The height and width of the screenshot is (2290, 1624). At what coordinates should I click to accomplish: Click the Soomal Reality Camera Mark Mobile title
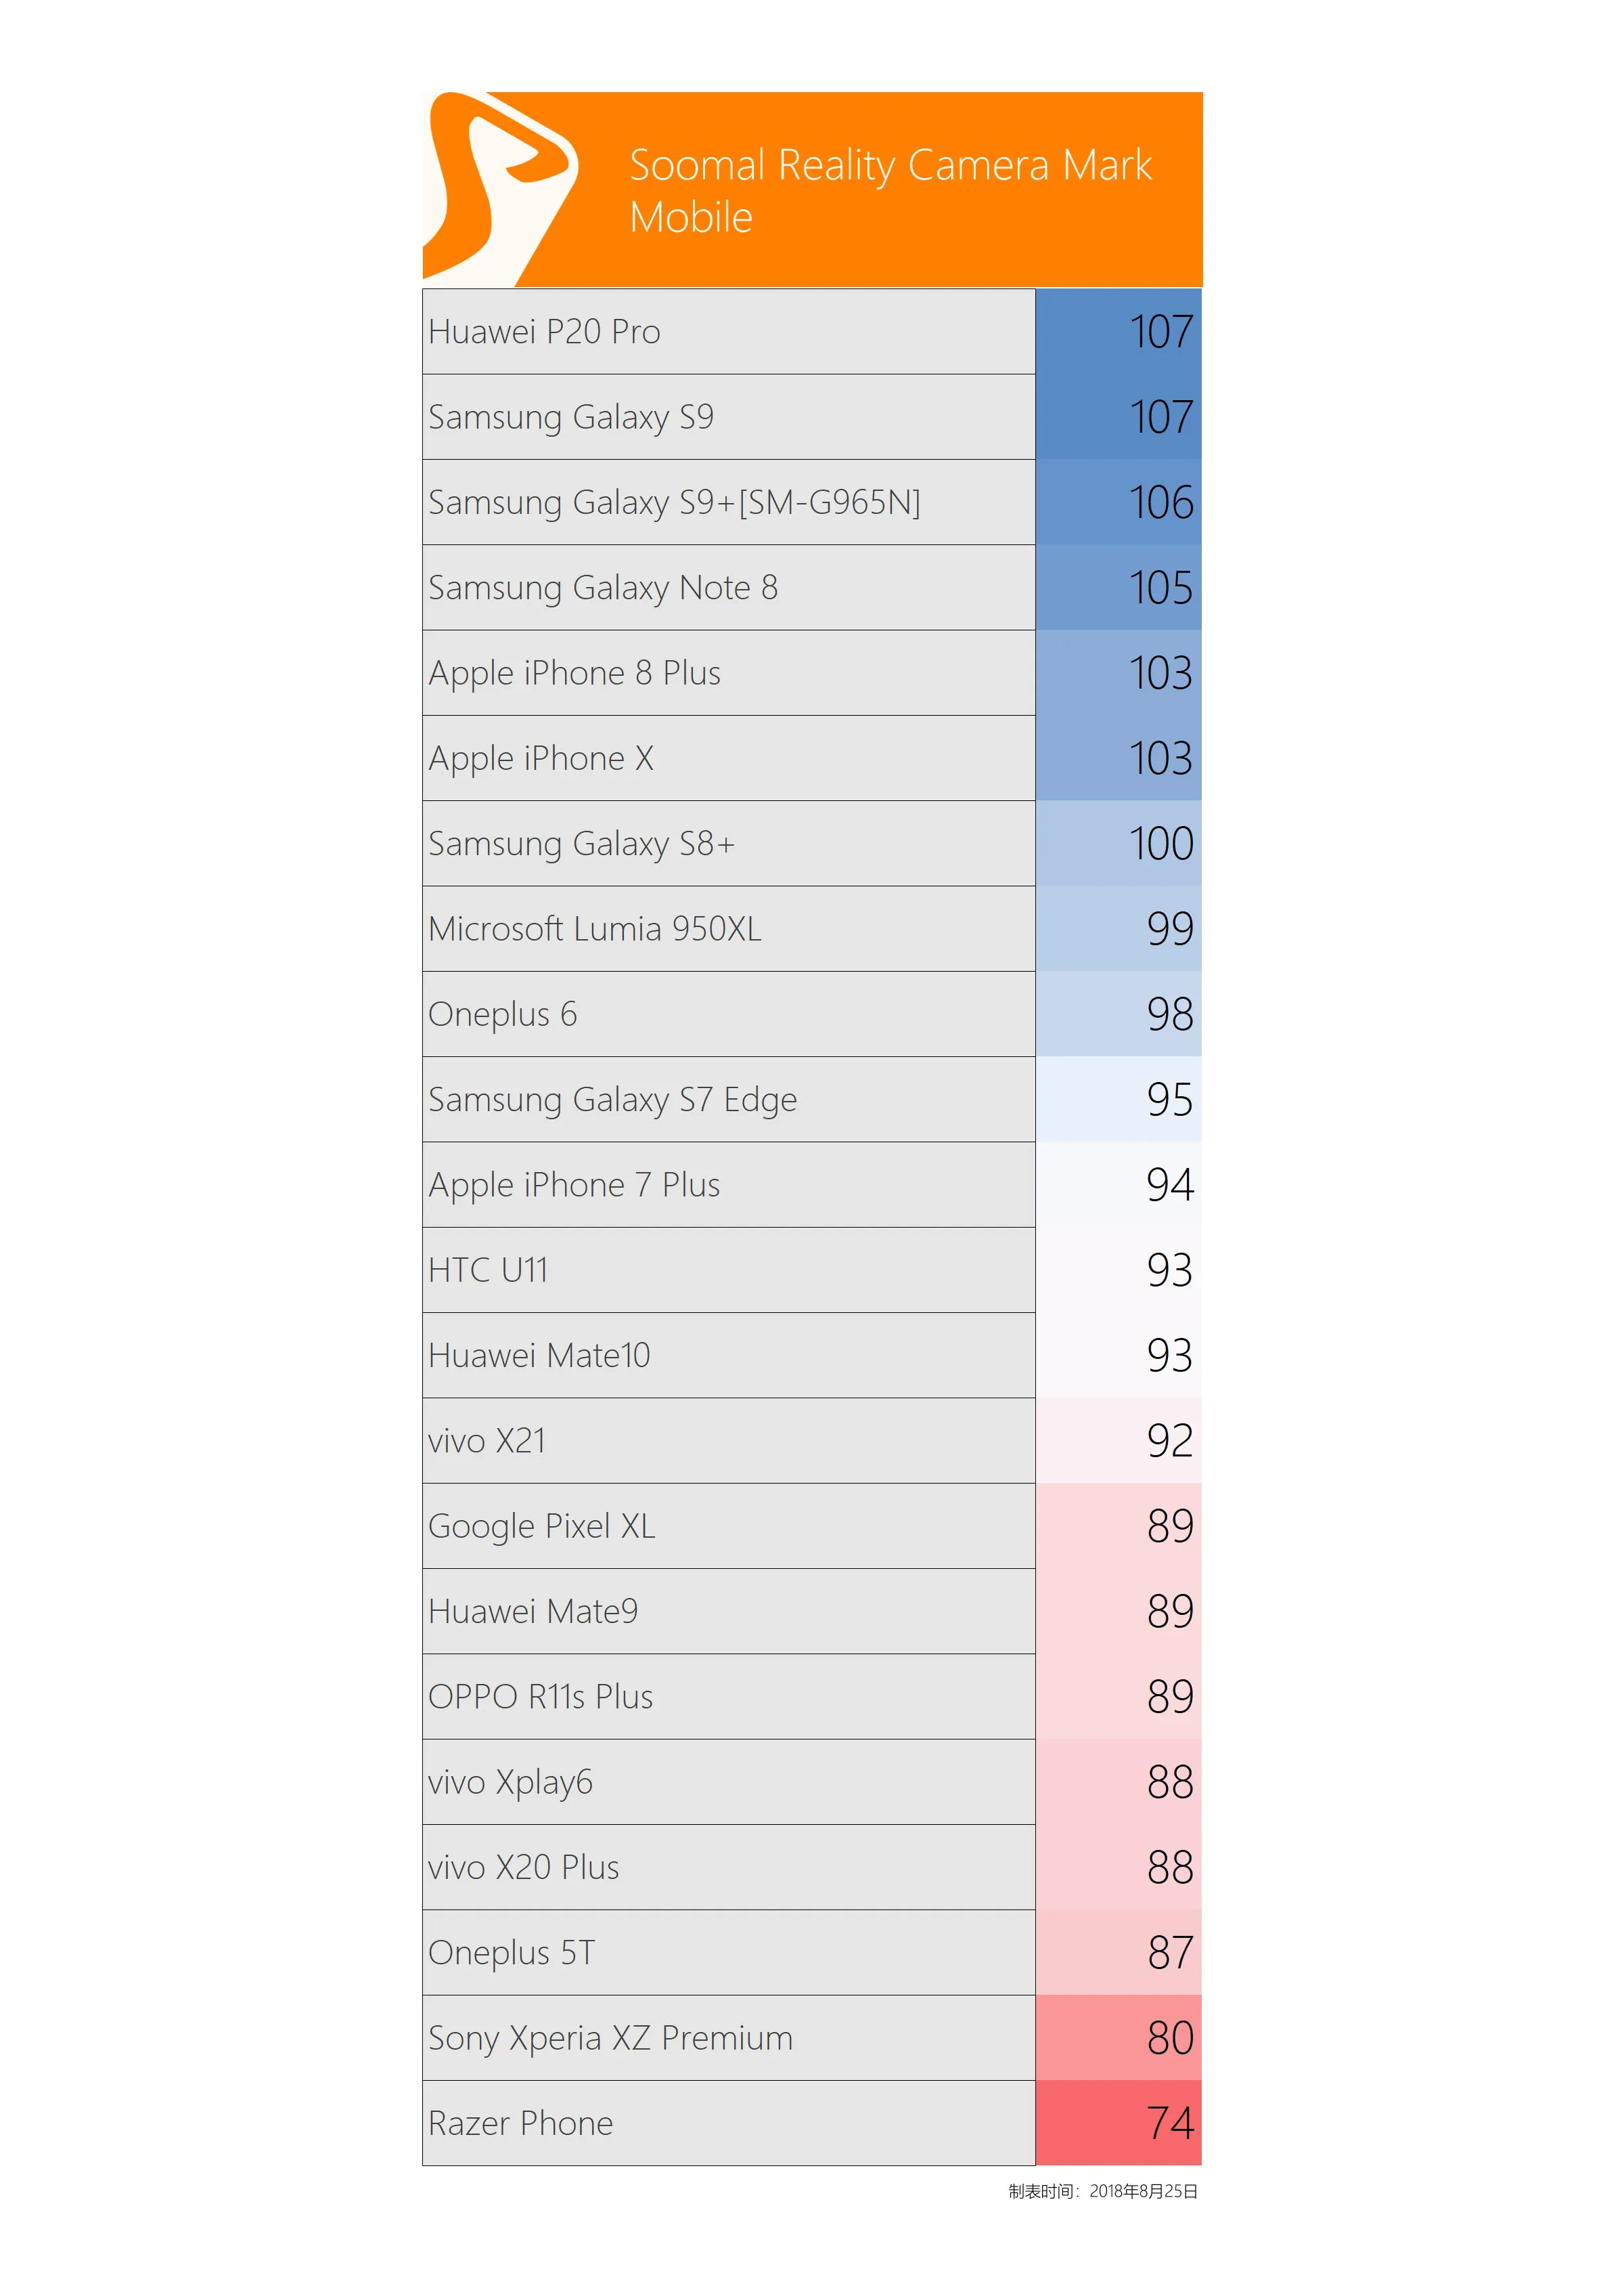pyautogui.click(x=890, y=190)
